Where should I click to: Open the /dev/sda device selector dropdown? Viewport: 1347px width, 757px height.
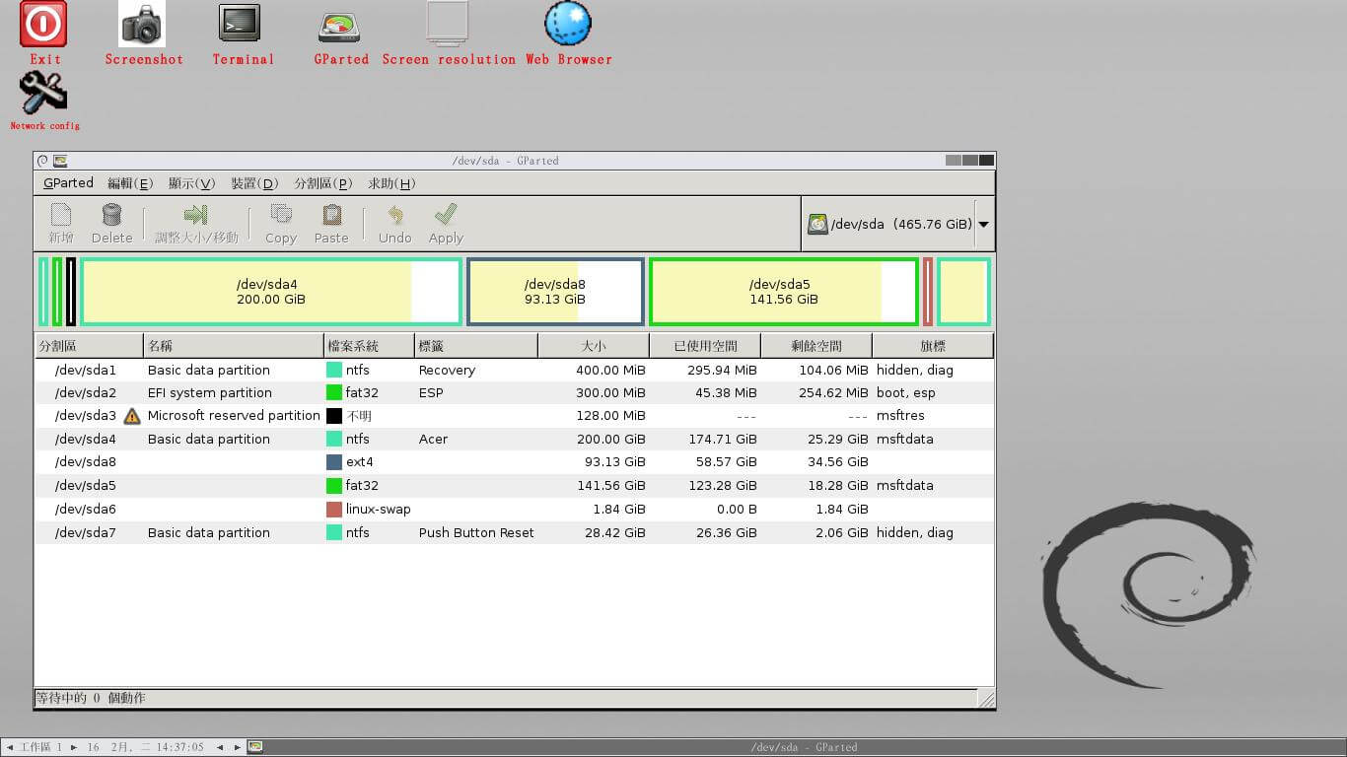[983, 224]
